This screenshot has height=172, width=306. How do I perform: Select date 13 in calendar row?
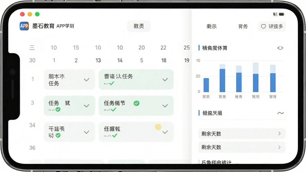(x=98, y=60)
